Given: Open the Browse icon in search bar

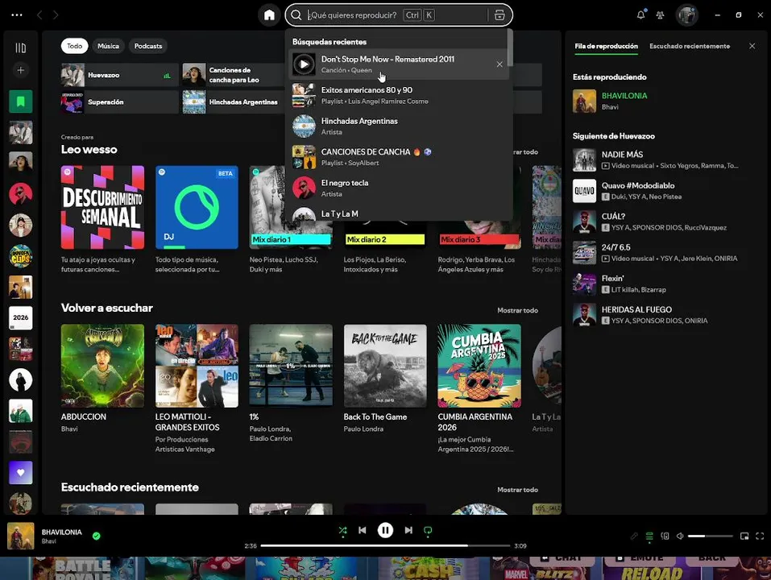Looking at the screenshot, I should click(x=499, y=15).
